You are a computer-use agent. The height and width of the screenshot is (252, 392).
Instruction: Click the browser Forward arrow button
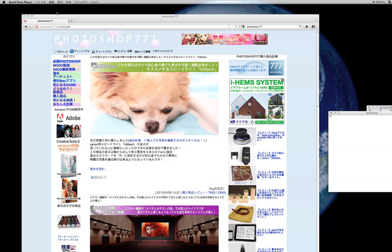point(30,26)
